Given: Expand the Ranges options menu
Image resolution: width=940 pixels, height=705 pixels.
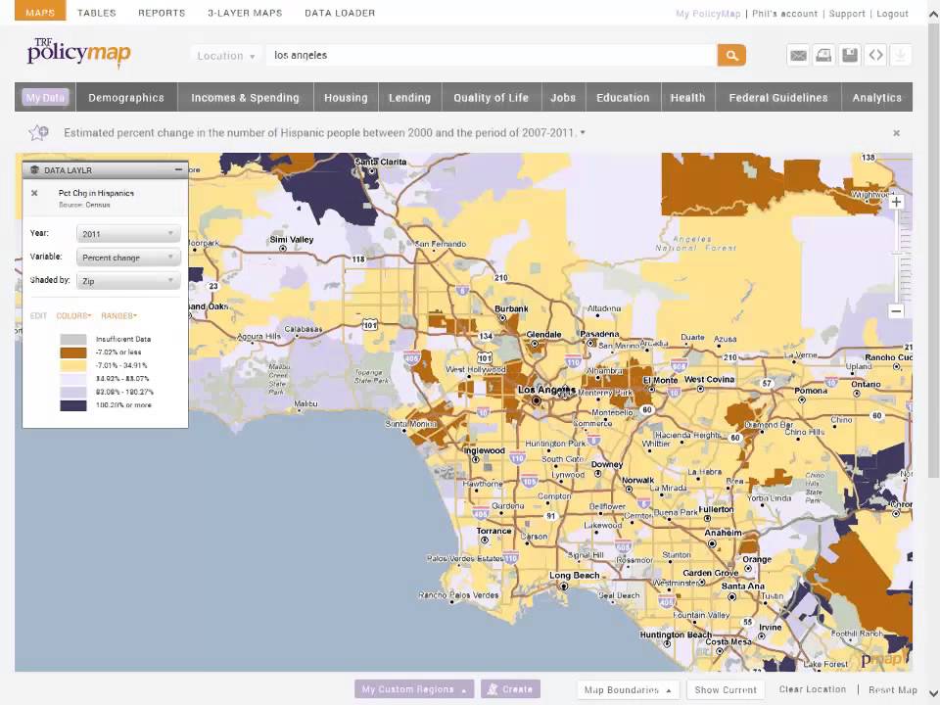Looking at the screenshot, I should tap(118, 316).
